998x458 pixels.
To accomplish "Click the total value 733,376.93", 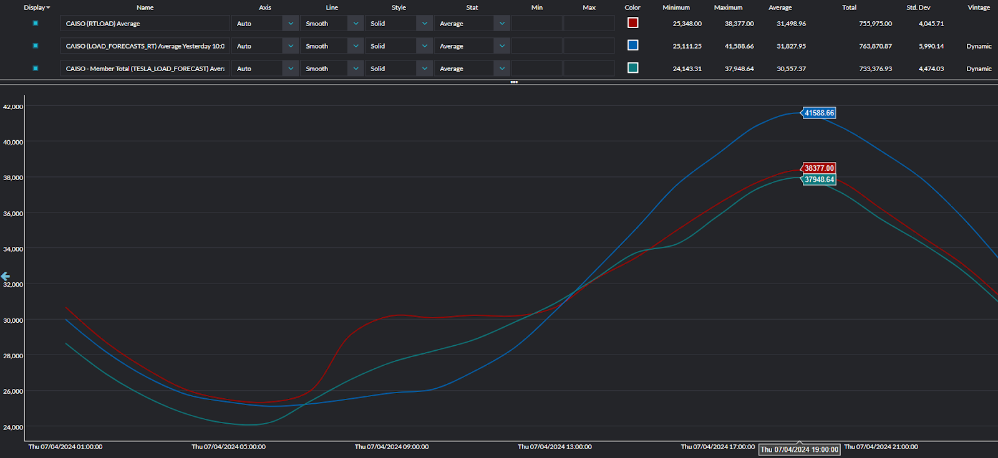I will click(x=875, y=69).
